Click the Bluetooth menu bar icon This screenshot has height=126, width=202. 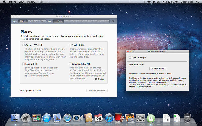[144, 2]
